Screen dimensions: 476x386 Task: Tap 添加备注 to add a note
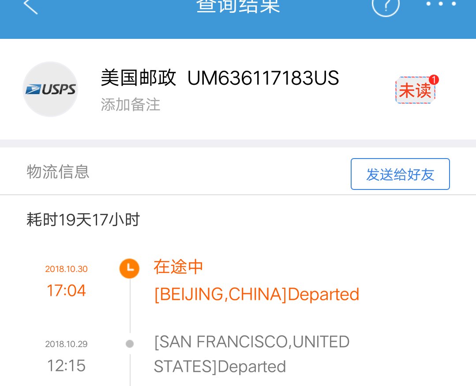click(x=131, y=105)
